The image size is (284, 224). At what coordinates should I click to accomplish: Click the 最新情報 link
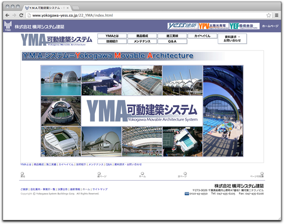coord(75,190)
